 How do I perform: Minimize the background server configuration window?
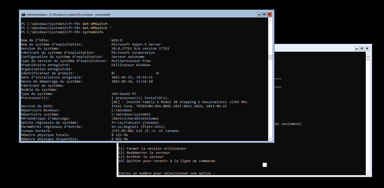(357, 48)
